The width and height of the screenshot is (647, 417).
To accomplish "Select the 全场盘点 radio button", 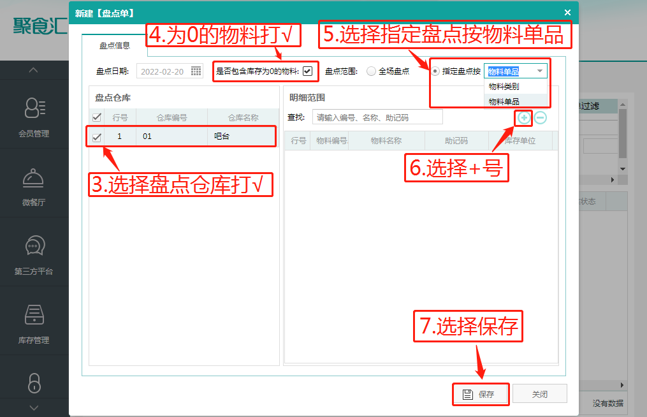I will click(371, 71).
